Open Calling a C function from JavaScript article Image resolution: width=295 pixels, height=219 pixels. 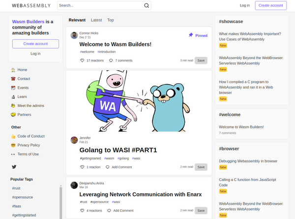tap(247, 183)
